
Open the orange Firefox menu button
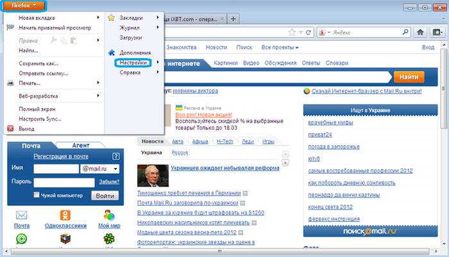[24, 5]
